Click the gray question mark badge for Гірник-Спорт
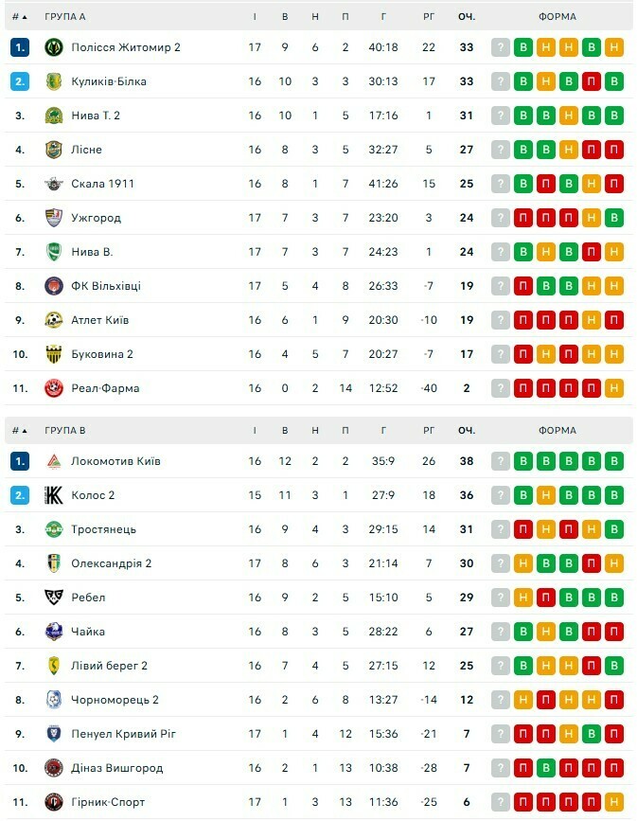 (x=501, y=802)
